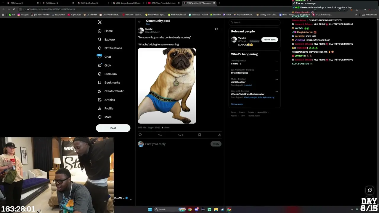Open options for the Brian Rodriguez trend

[277, 70]
